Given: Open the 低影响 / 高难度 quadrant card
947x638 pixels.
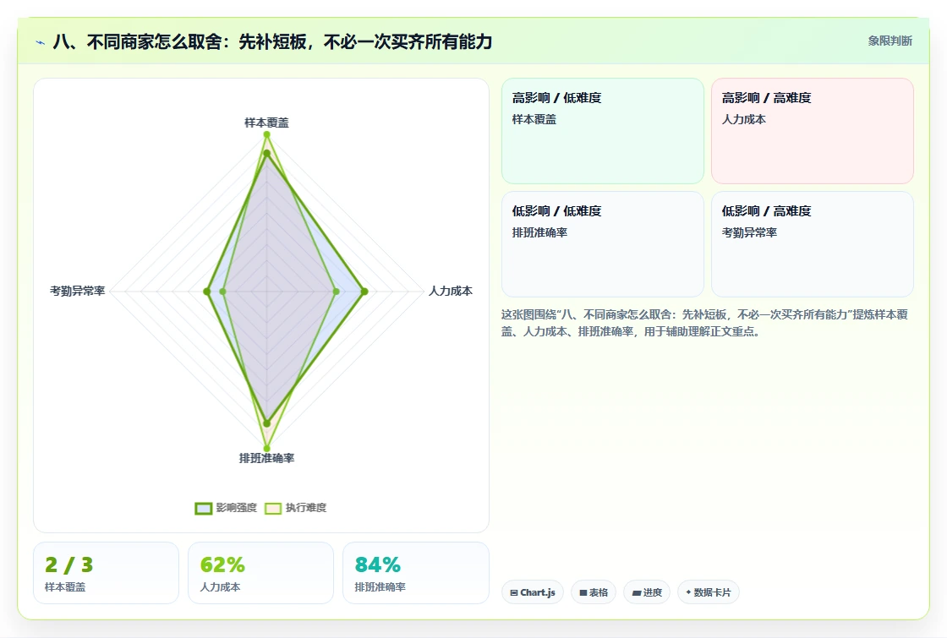Looking at the screenshot, I should coord(813,244).
